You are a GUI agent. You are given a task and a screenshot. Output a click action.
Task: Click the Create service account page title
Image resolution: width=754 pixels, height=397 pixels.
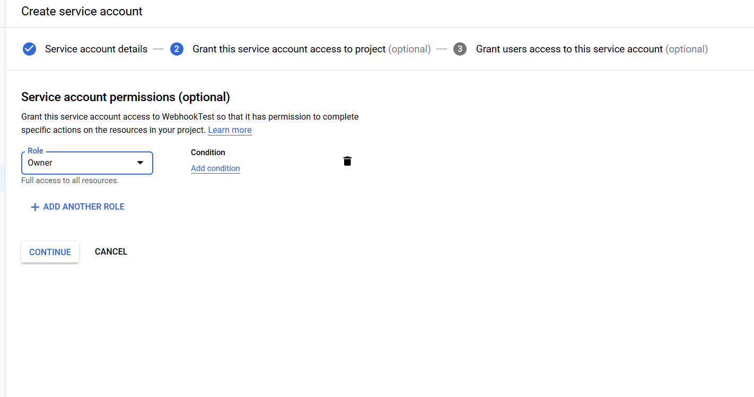coord(82,11)
